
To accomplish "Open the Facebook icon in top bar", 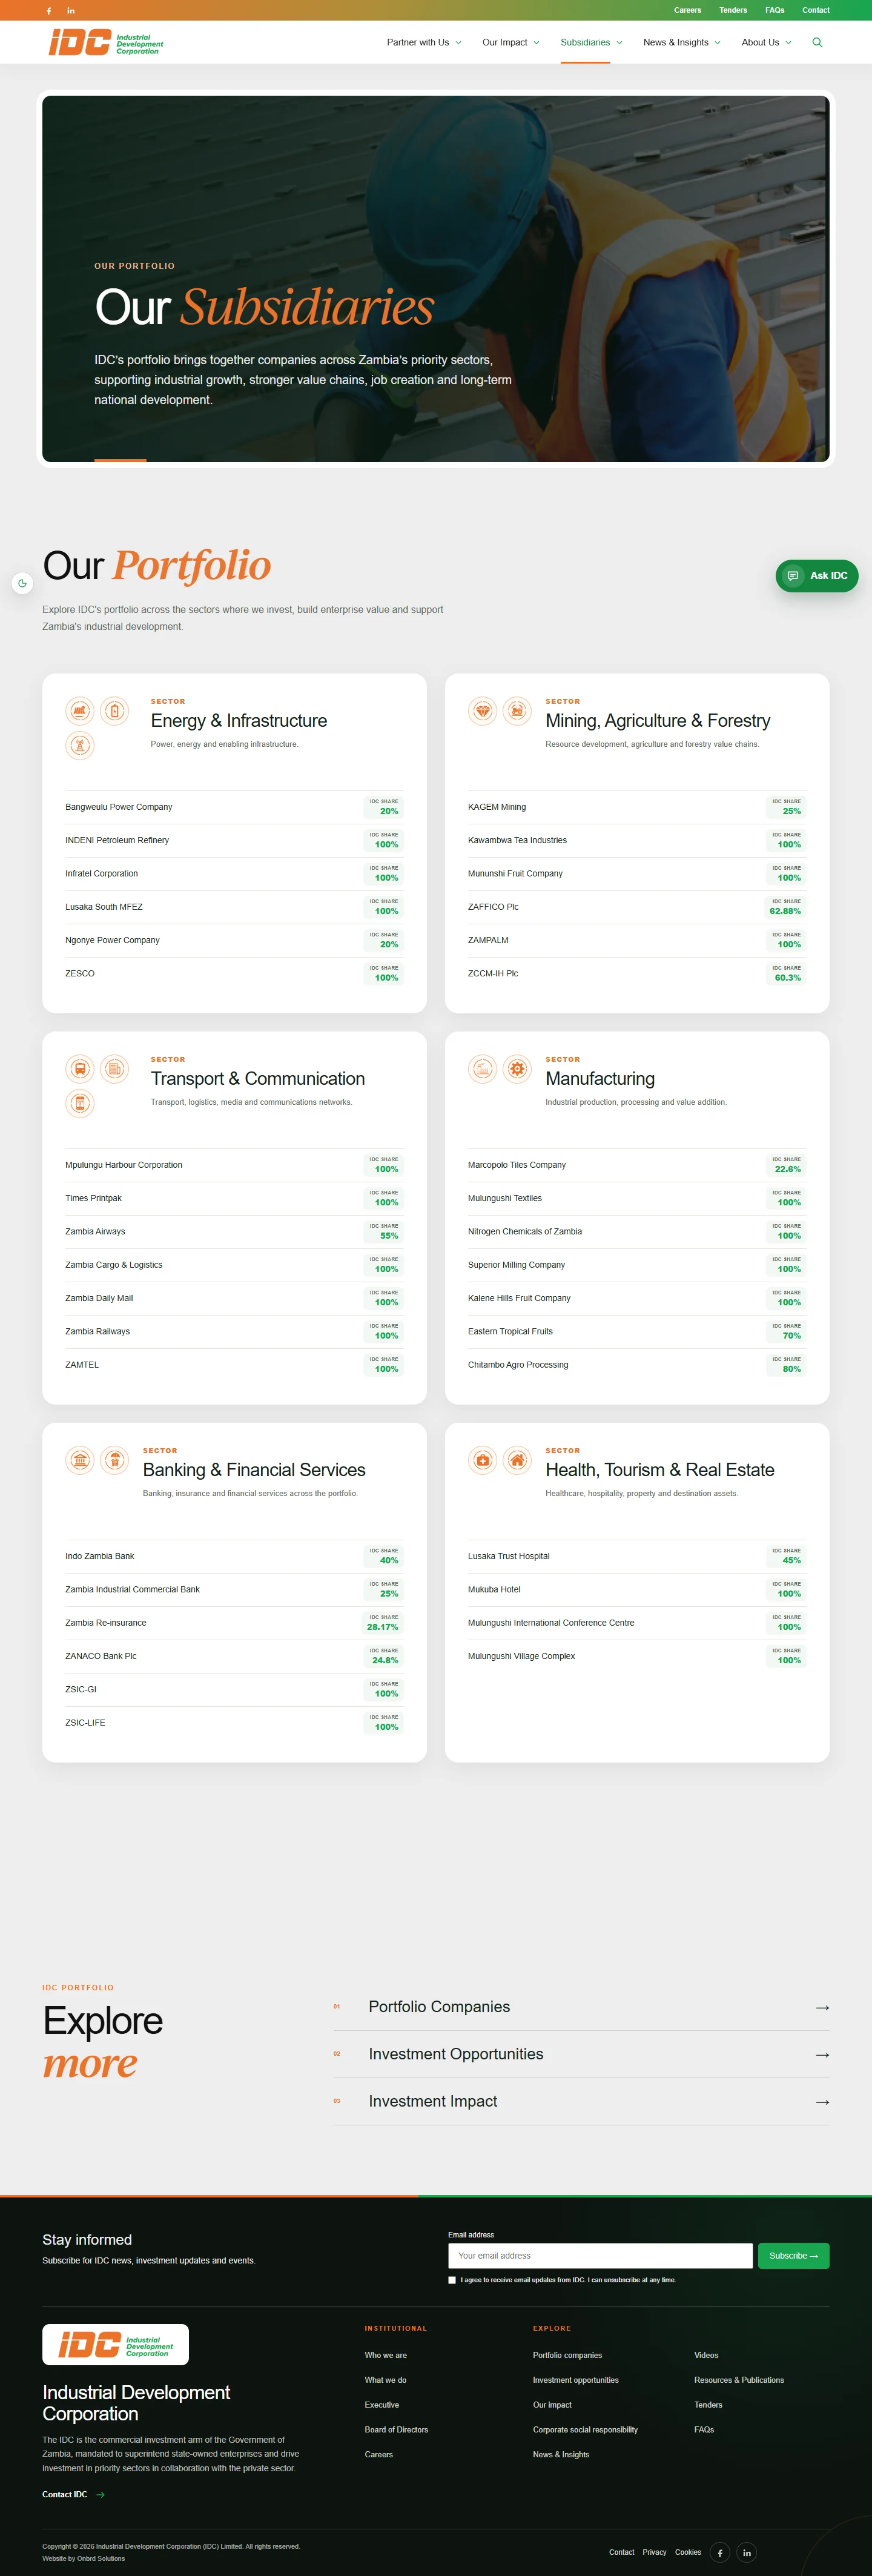I will tap(49, 10).
